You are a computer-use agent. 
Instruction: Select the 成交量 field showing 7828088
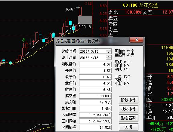click(x=95, y=96)
